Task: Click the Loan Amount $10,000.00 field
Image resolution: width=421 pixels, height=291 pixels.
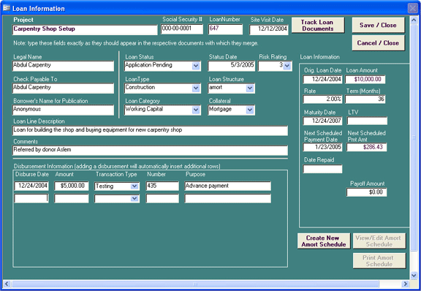Action: 365,79
